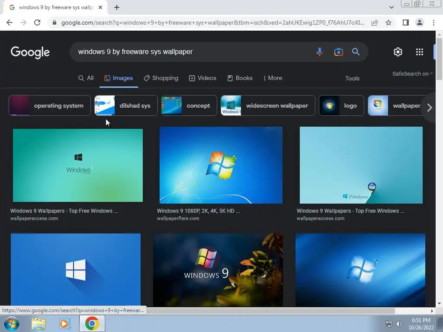Switch to the Shopping tab
The width and height of the screenshot is (443, 332).
click(161, 78)
